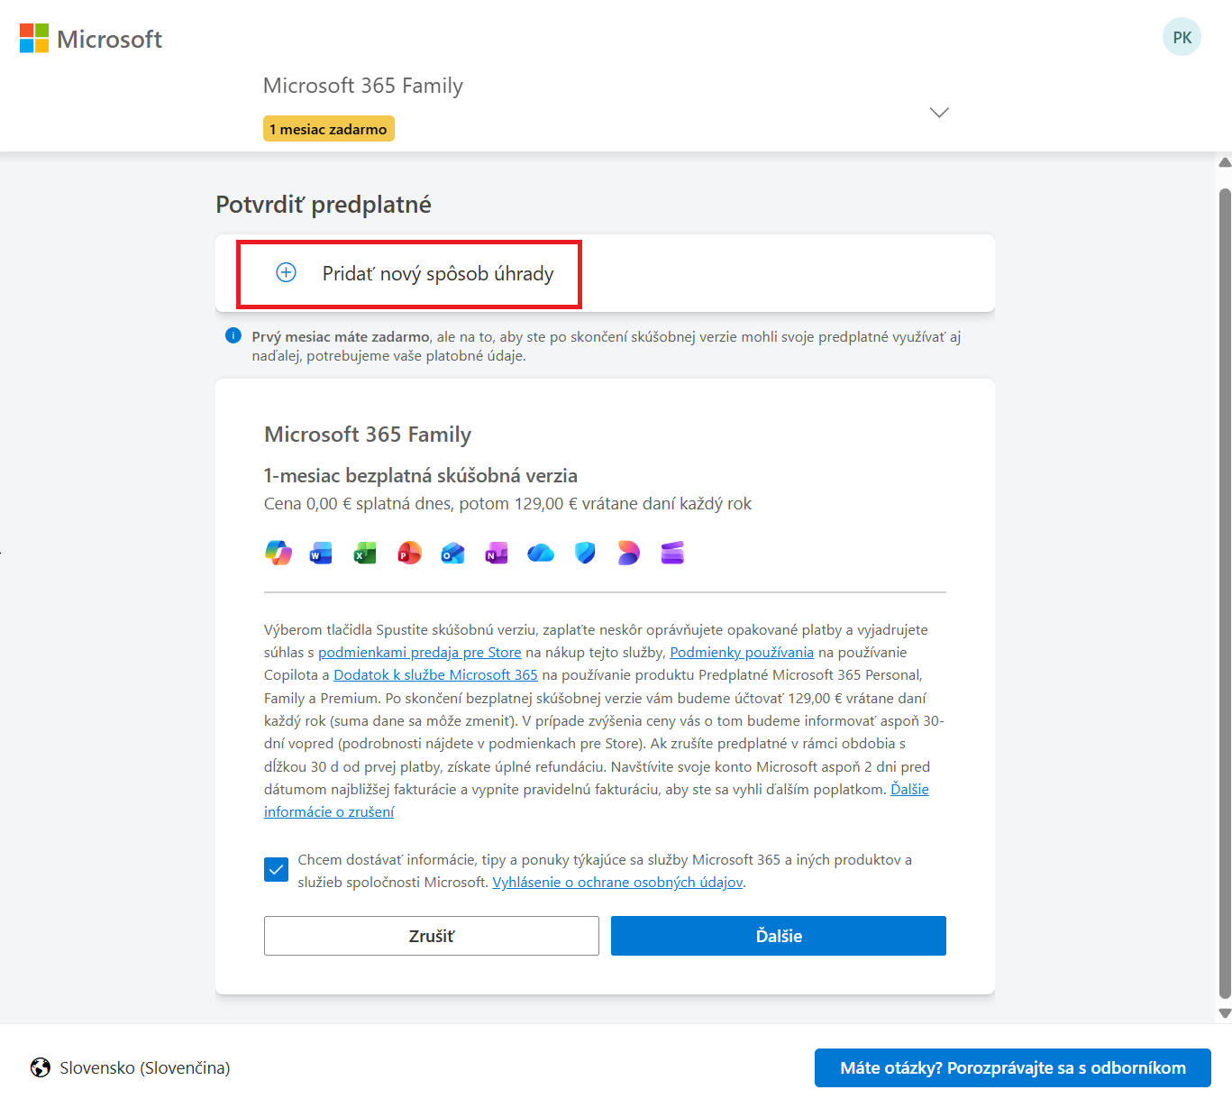Open the PK account avatar
This screenshot has width=1232, height=1108.
(x=1182, y=37)
